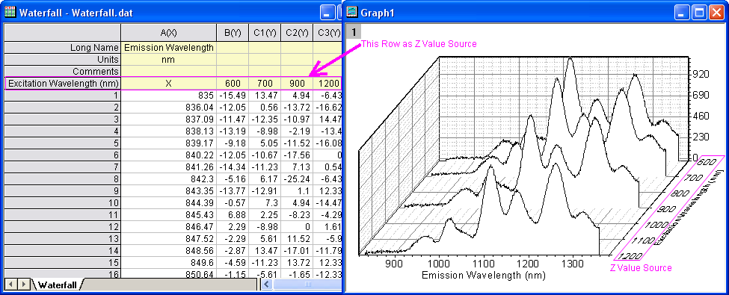Click the Graph1 title bar
This screenshot has height=295, width=729.
pyautogui.click(x=535, y=13)
